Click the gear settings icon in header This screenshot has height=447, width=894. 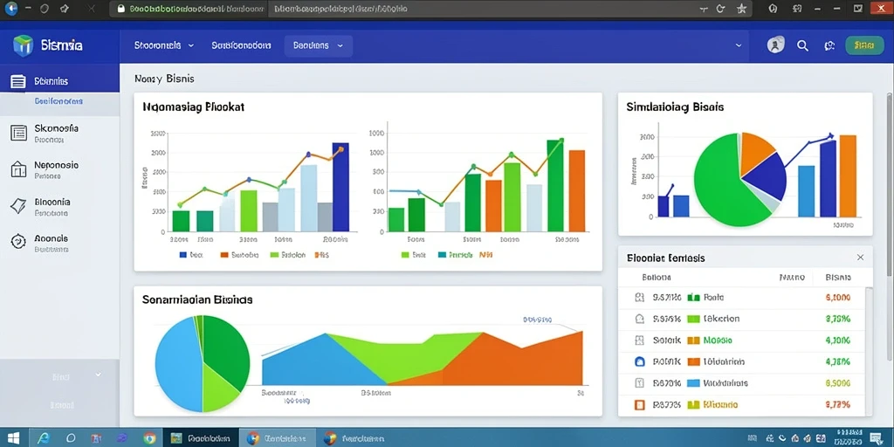830,46
